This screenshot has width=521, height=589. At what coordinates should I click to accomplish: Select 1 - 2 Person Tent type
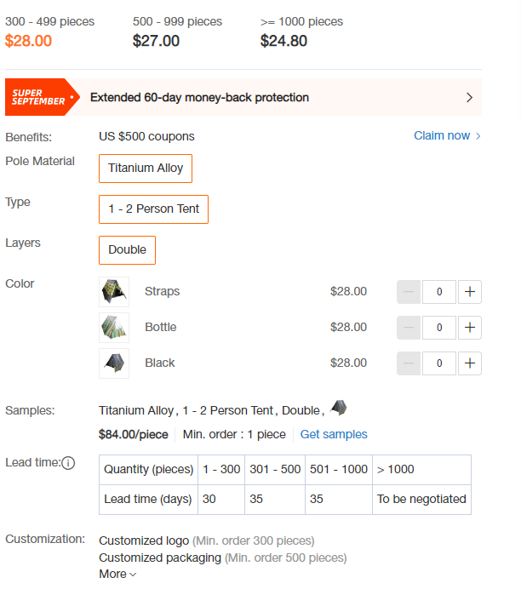tap(153, 209)
